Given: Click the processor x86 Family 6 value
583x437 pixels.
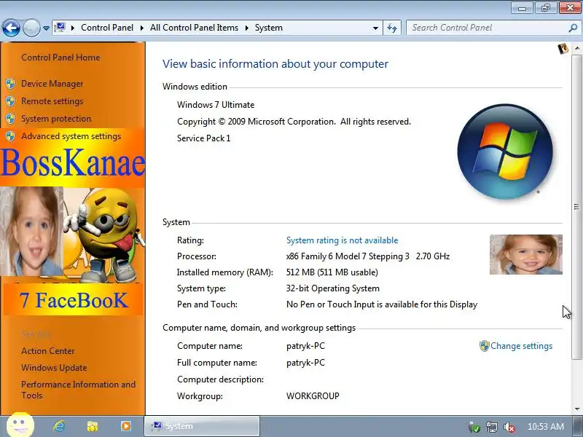Looking at the screenshot, I should [x=368, y=256].
